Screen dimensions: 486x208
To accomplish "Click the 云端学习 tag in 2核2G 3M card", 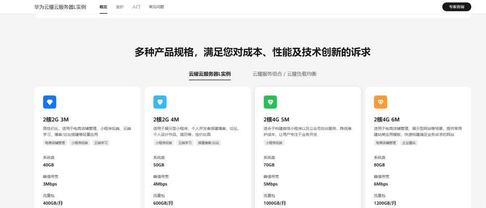I will click(x=101, y=143).
